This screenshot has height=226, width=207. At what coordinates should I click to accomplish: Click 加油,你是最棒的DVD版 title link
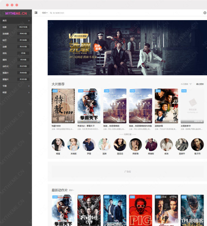[140, 126]
